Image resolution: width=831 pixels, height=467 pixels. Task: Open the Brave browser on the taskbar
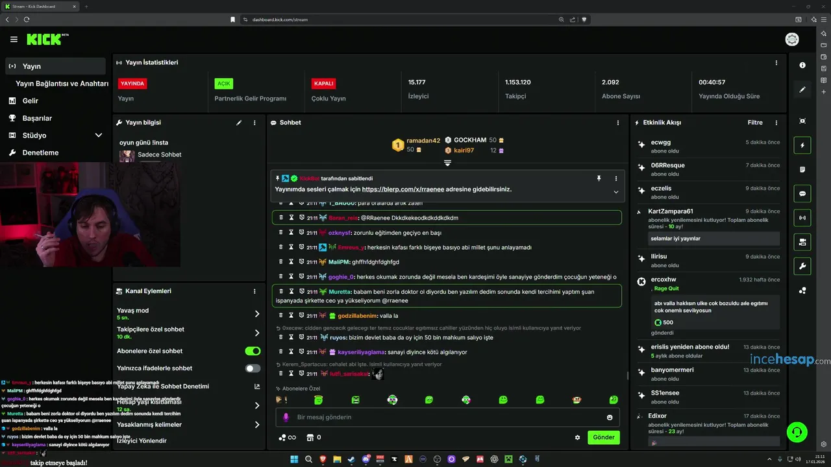(323, 459)
